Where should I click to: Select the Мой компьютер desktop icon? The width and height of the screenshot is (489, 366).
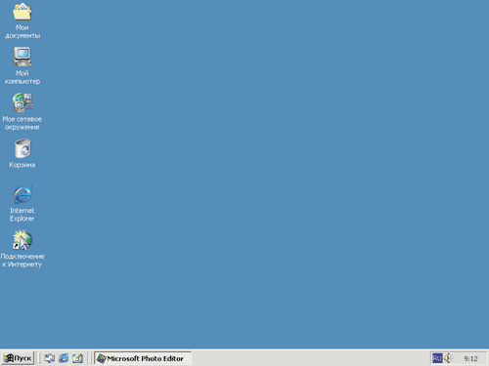(22, 57)
